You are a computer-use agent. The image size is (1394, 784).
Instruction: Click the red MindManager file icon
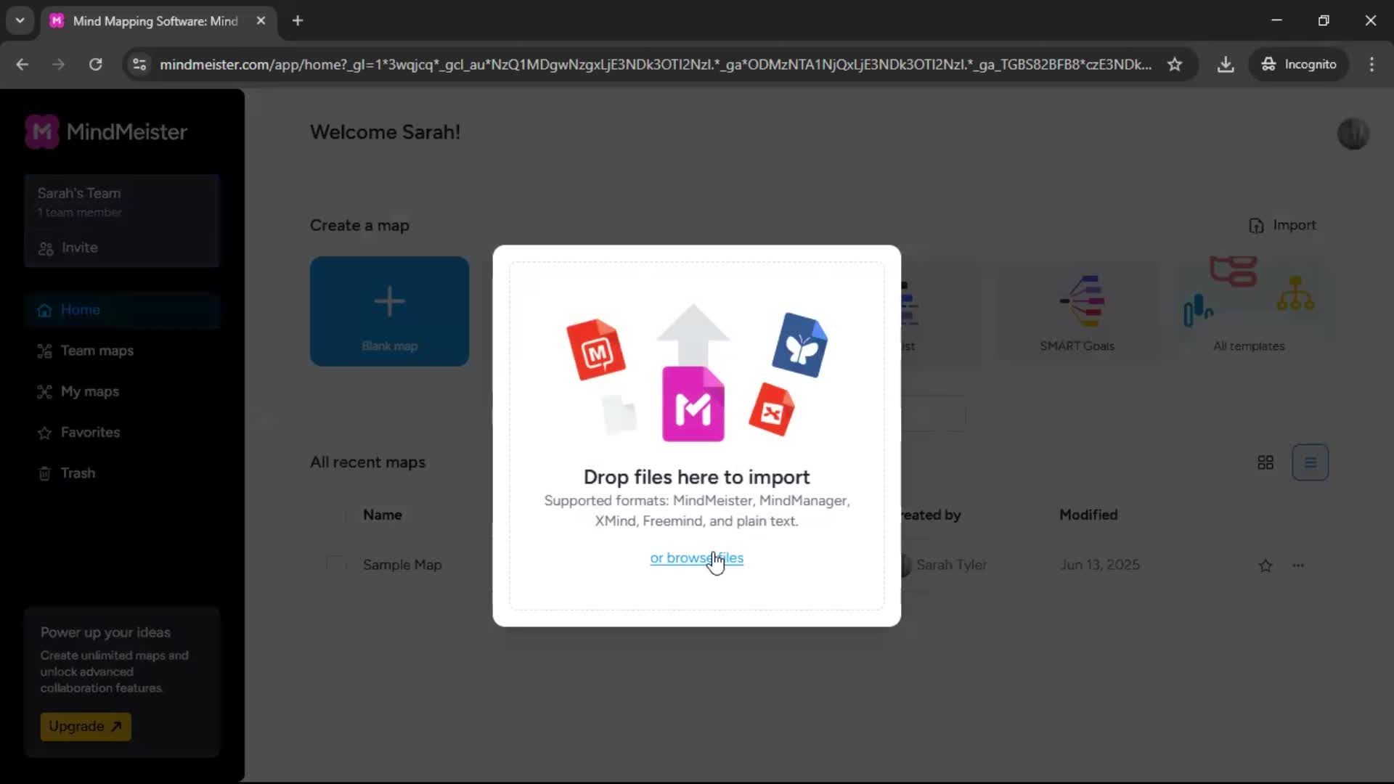point(596,349)
